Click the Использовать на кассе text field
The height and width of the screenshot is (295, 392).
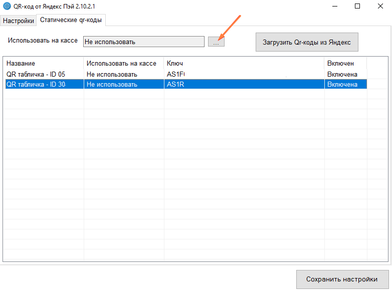143,42
